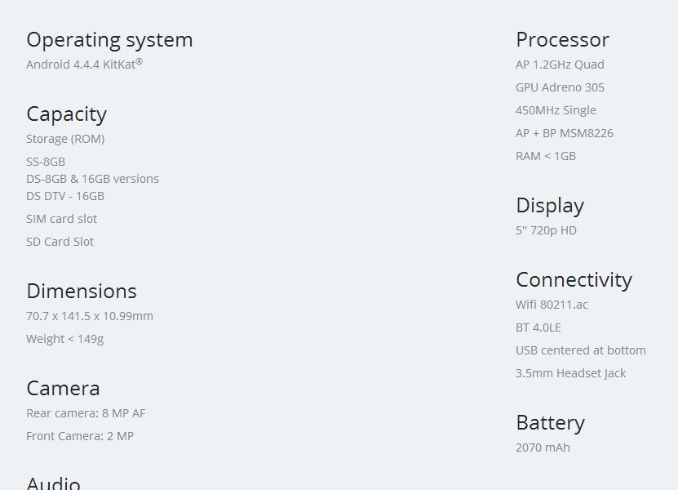Select the 5" 720p HD text
The height and width of the screenshot is (490, 678).
click(546, 230)
